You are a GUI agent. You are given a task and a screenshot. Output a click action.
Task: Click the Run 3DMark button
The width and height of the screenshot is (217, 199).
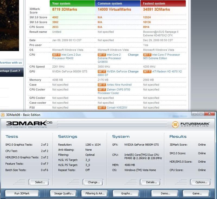coord(22,193)
